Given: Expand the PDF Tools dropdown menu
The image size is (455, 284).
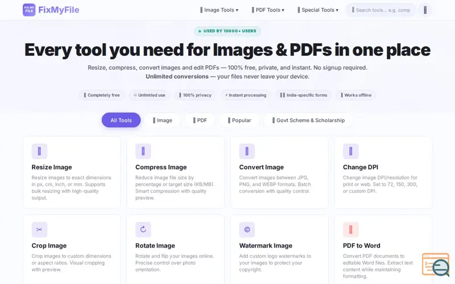Looking at the screenshot, I should (x=268, y=10).
